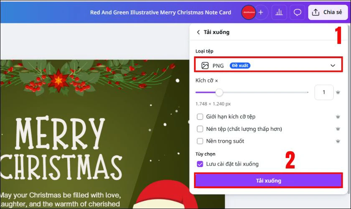This screenshot has height=209, width=351.
Task: Click the Loại tệp label
Action: [204, 51]
